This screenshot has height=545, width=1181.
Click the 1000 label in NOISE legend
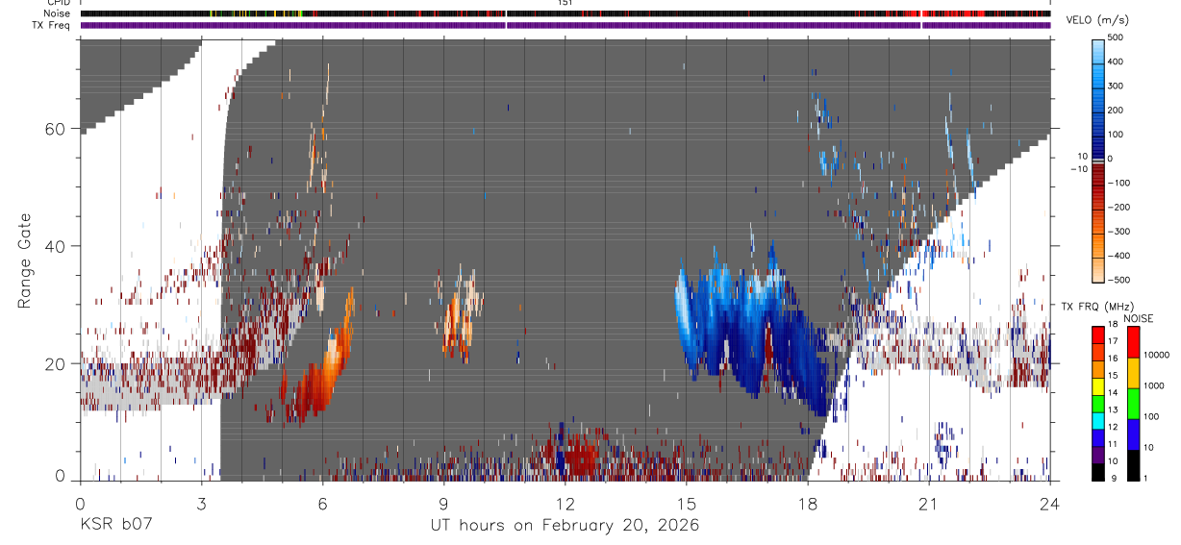pos(1154,385)
